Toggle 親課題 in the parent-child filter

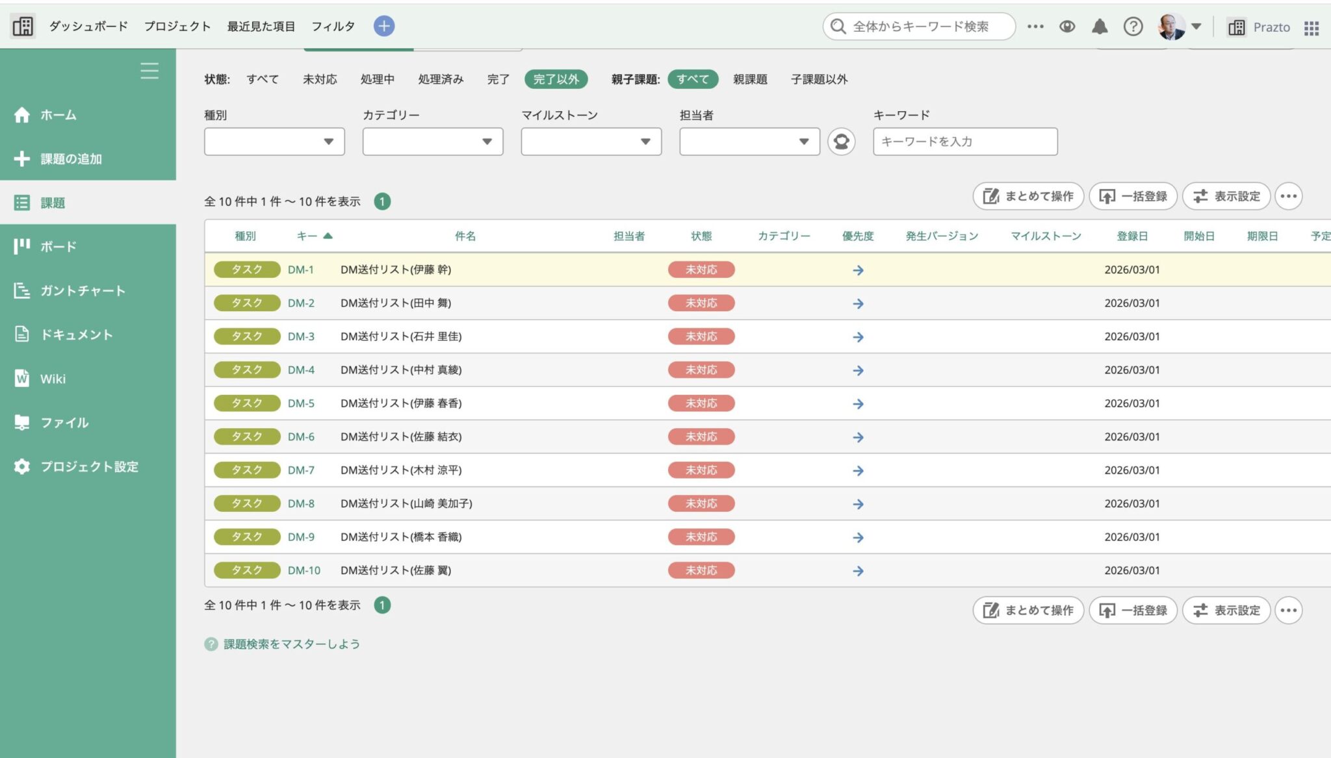click(749, 79)
